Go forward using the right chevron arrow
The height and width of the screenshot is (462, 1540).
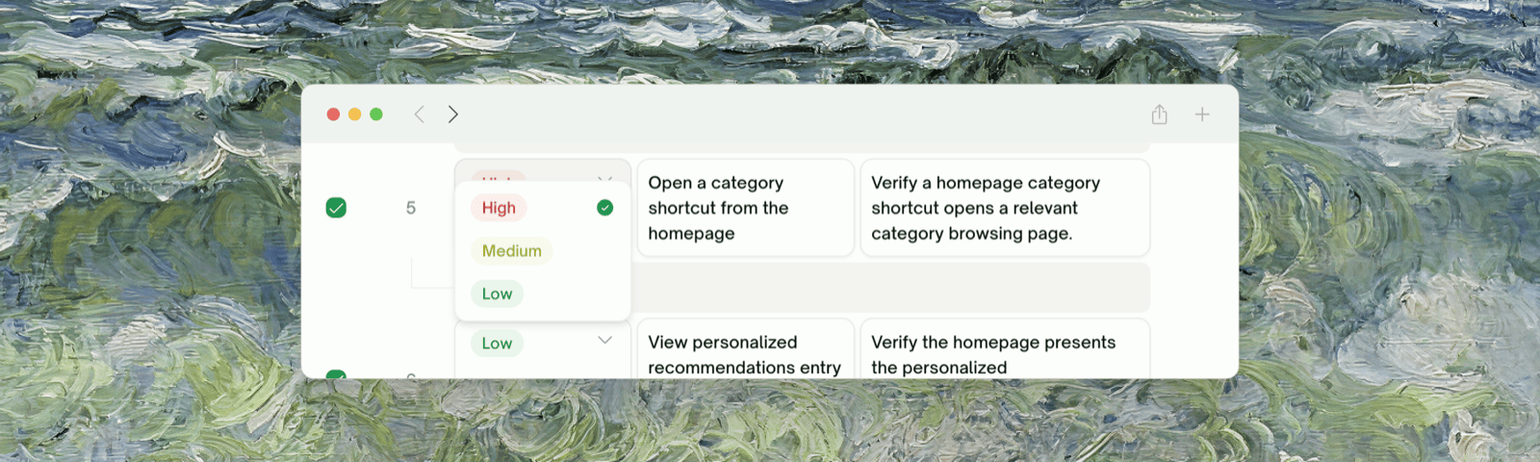[x=453, y=115]
